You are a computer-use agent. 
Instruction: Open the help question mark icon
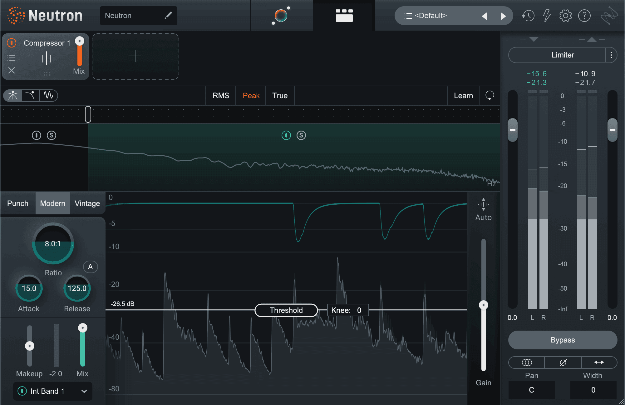584,16
